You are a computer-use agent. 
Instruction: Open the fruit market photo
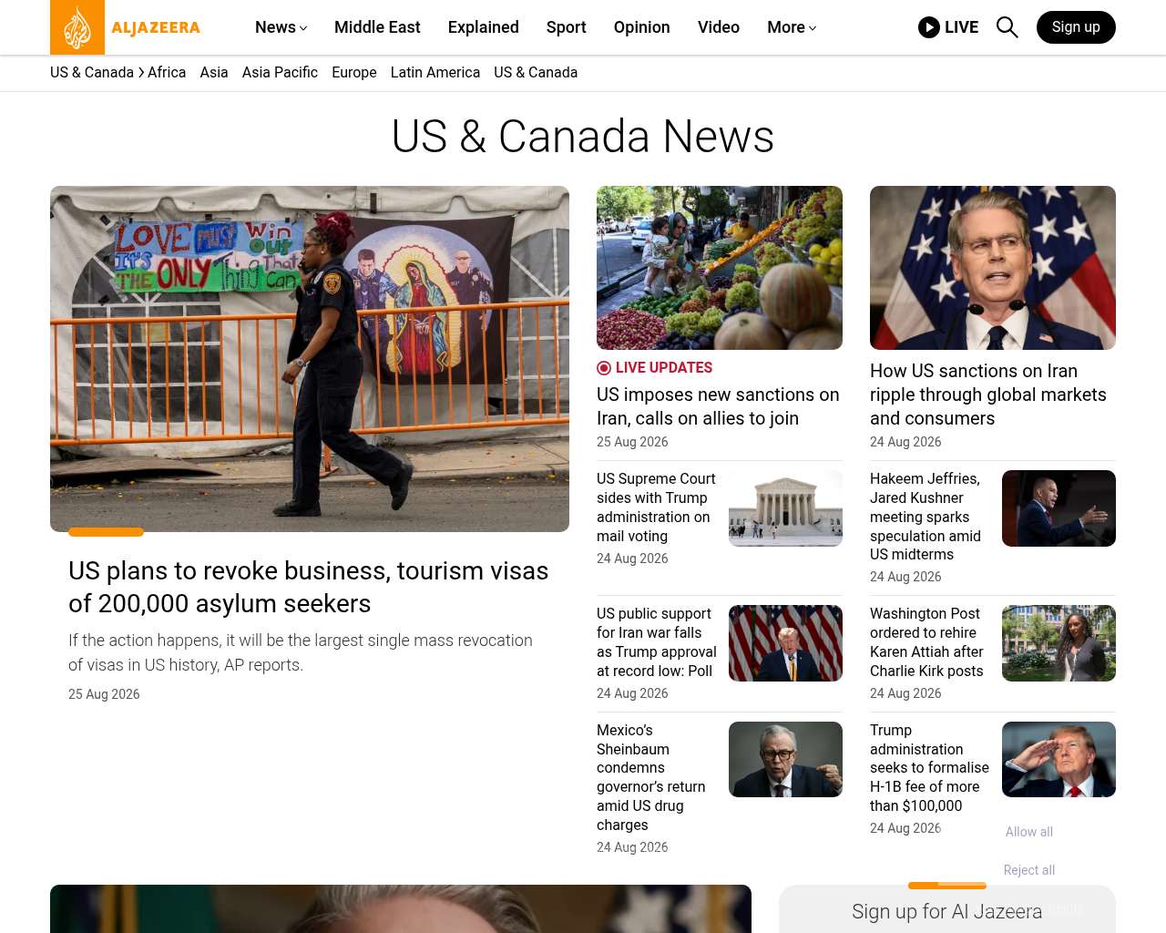(720, 268)
